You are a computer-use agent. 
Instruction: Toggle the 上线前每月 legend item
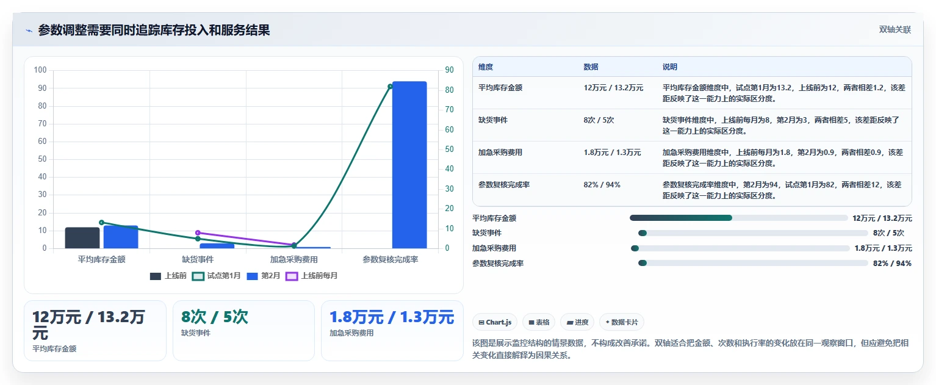(312, 276)
